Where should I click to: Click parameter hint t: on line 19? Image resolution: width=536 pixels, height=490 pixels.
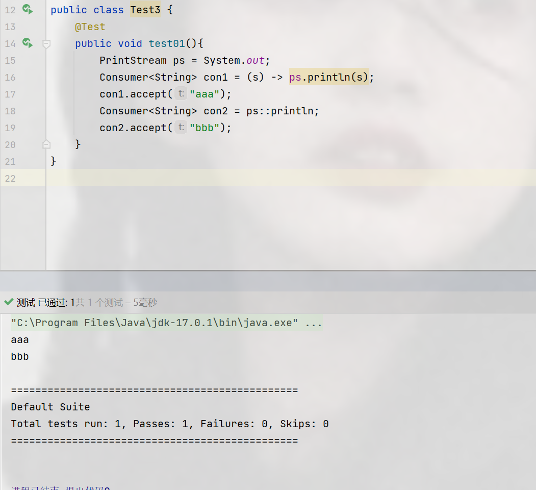[181, 127]
